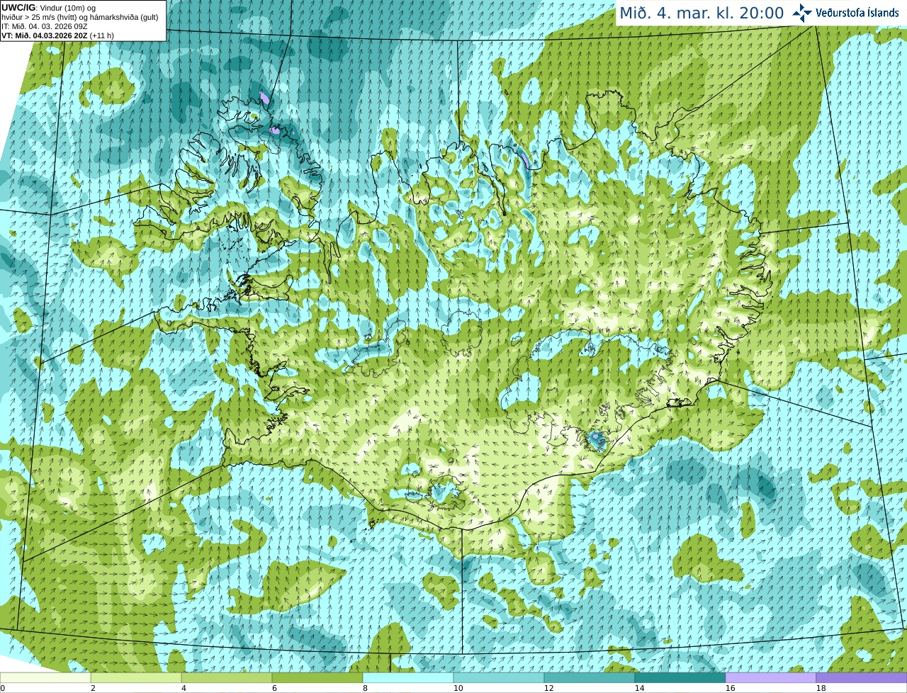Click the legend scale label 14

pyautogui.click(x=639, y=688)
